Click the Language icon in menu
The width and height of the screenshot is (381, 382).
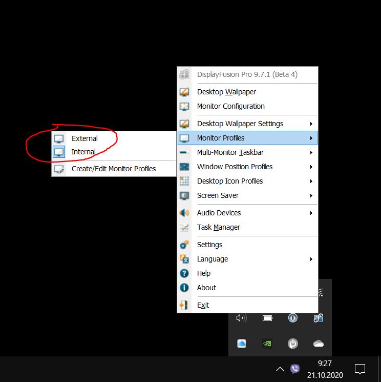184,259
